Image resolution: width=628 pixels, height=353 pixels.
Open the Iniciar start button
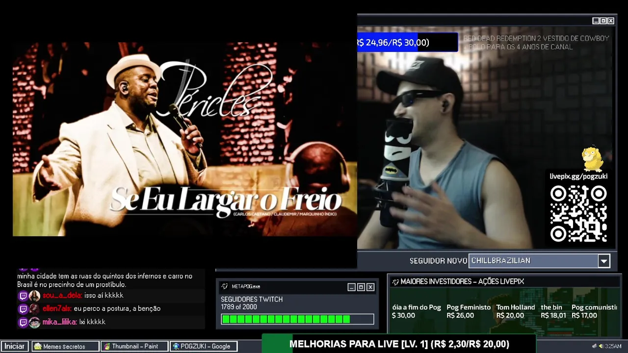pyautogui.click(x=15, y=346)
